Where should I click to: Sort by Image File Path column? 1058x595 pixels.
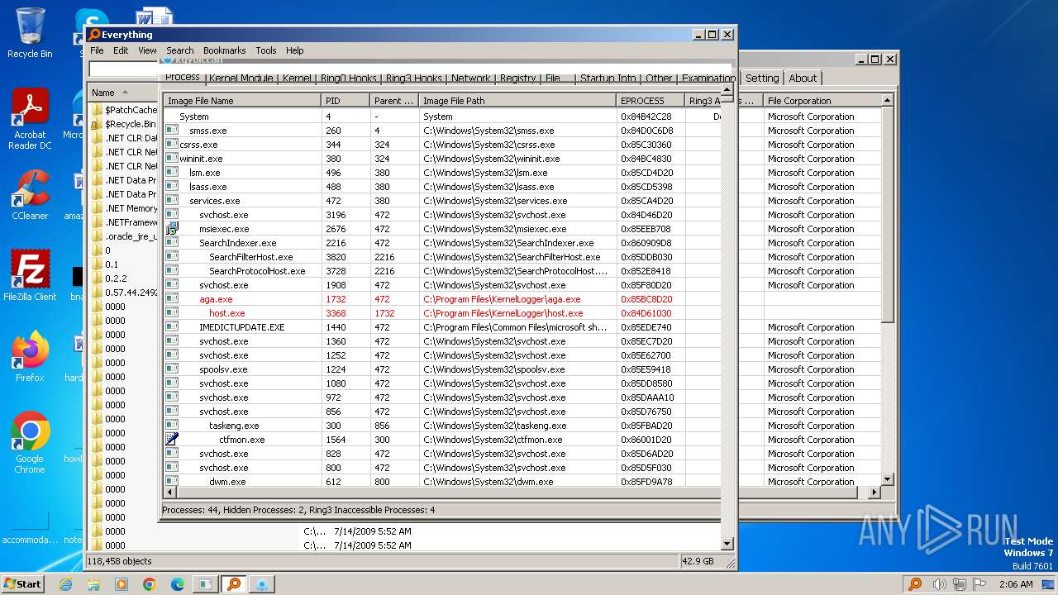pos(517,101)
